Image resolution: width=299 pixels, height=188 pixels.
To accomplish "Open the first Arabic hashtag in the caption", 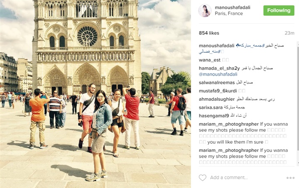I will point(250,46).
